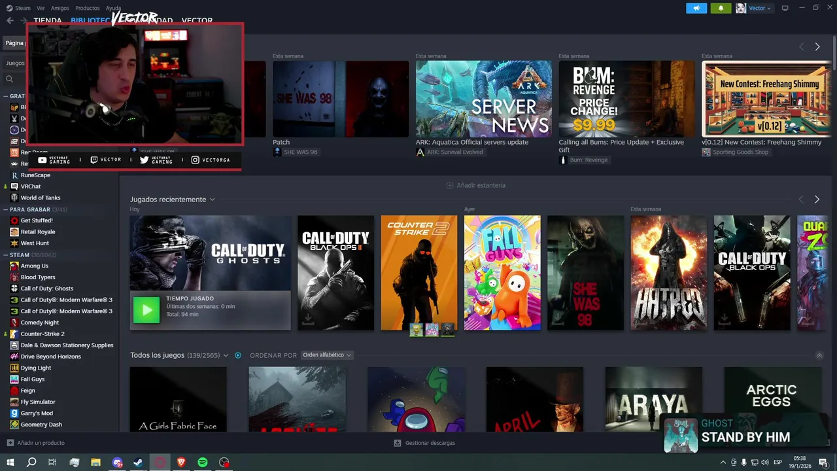The image size is (837, 471).
Task: Open the Jugados recientemente shelf dropdown
Action: 212,200
